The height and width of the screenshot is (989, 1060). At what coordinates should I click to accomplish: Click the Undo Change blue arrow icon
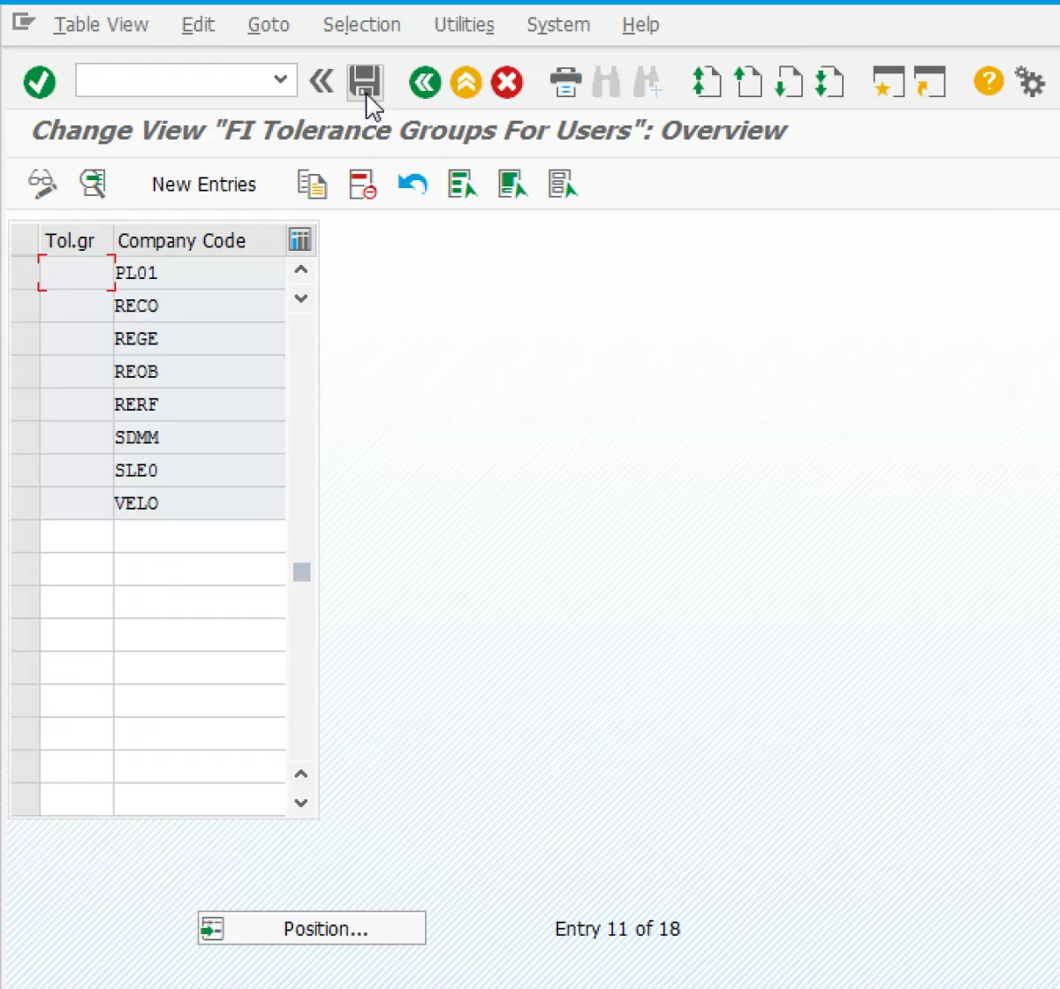click(413, 184)
